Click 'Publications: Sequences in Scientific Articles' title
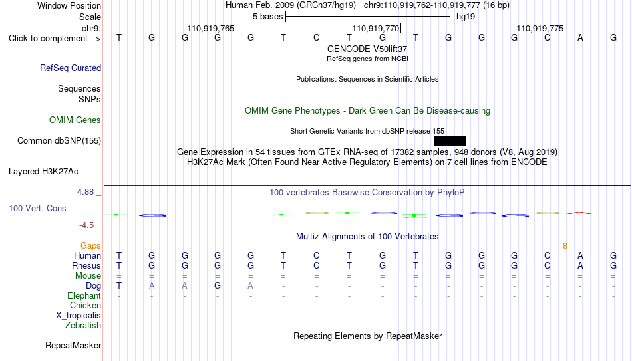Screen dimensions: 632x361 pyautogui.click(x=367, y=79)
